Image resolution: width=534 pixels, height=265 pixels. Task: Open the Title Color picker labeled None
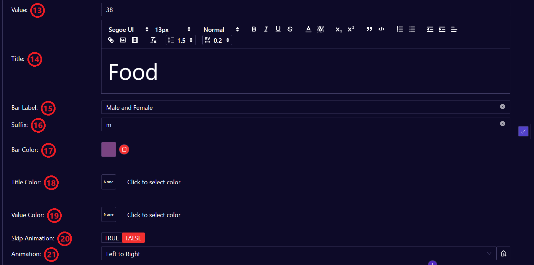coord(108,182)
